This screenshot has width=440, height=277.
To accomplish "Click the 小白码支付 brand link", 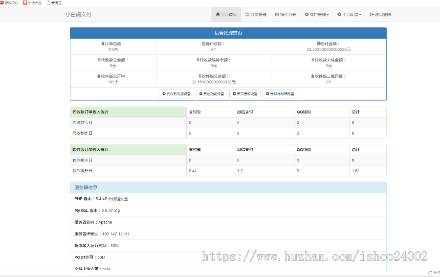I will pyautogui.click(x=78, y=15).
